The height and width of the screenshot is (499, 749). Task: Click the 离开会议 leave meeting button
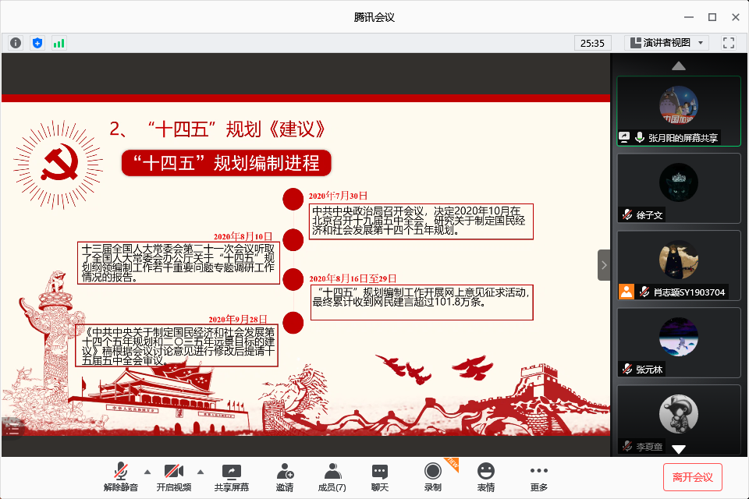tap(692, 476)
